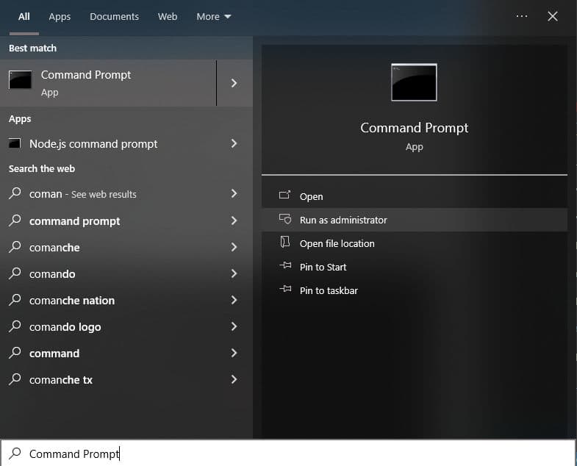Switch to the Apps tab

click(60, 16)
